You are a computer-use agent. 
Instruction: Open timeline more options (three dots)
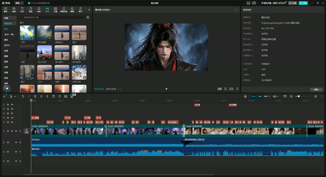point(322,96)
